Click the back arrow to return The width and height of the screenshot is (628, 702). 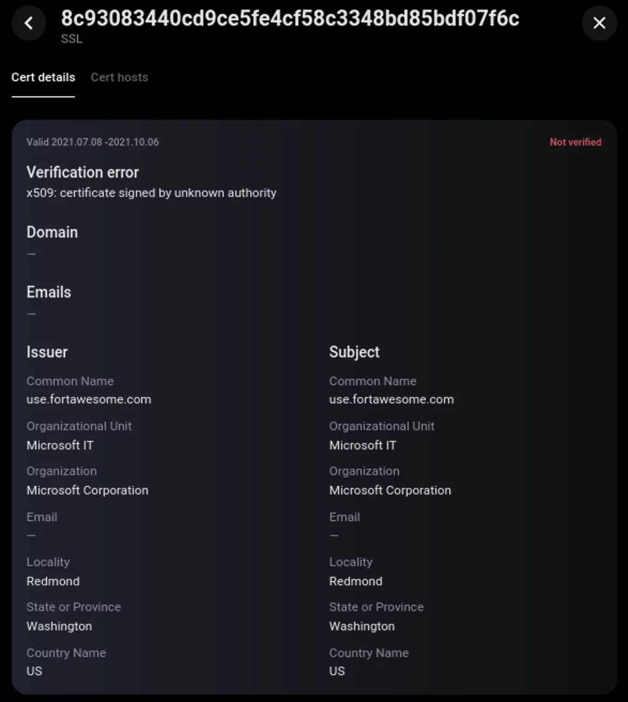pyautogui.click(x=28, y=23)
